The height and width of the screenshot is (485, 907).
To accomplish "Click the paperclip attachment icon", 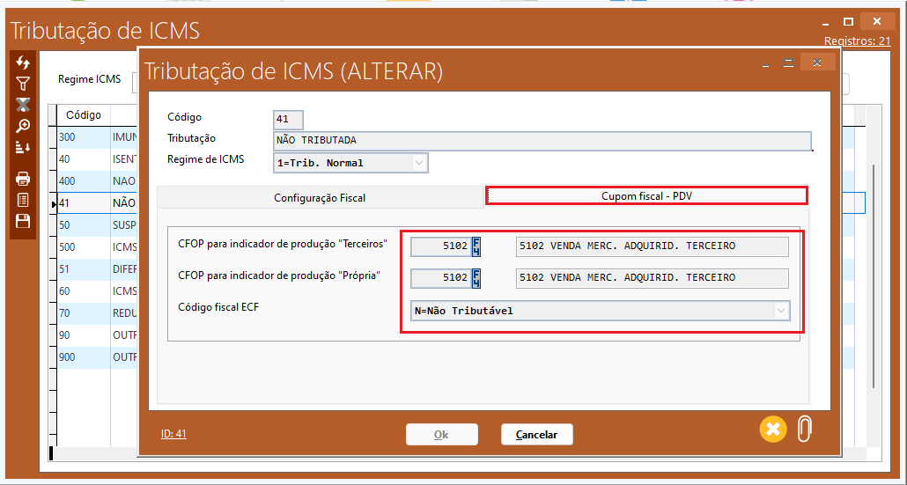I will 805,429.
